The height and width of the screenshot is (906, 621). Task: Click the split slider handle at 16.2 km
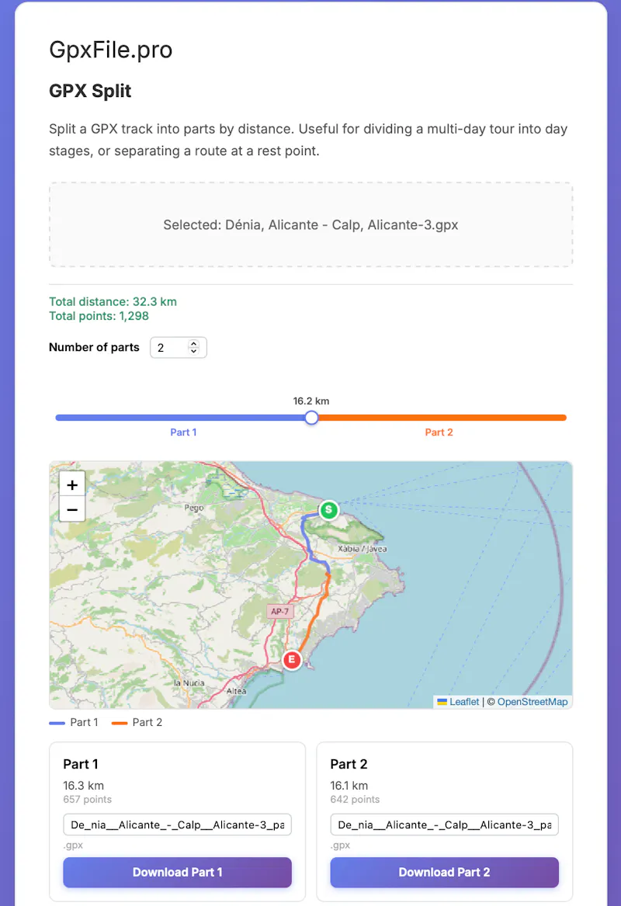(311, 417)
